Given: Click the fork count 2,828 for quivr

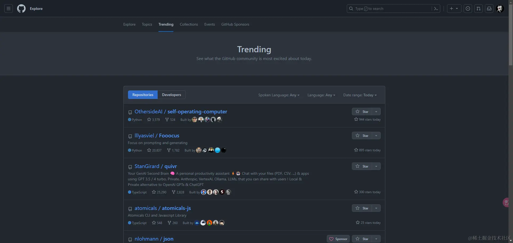Looking at the screenshot, I should pyautogui.click(x=178, y=192).
